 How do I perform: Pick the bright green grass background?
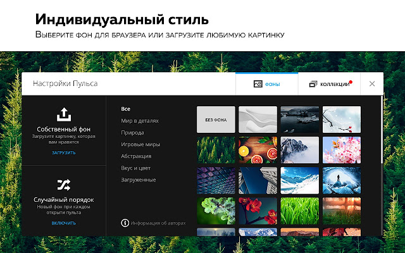(x=299, y=211)
